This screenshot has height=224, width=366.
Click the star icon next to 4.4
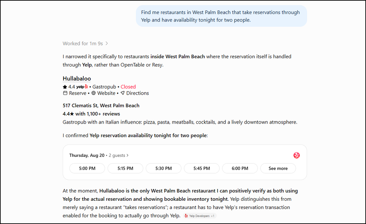(65, 87)
